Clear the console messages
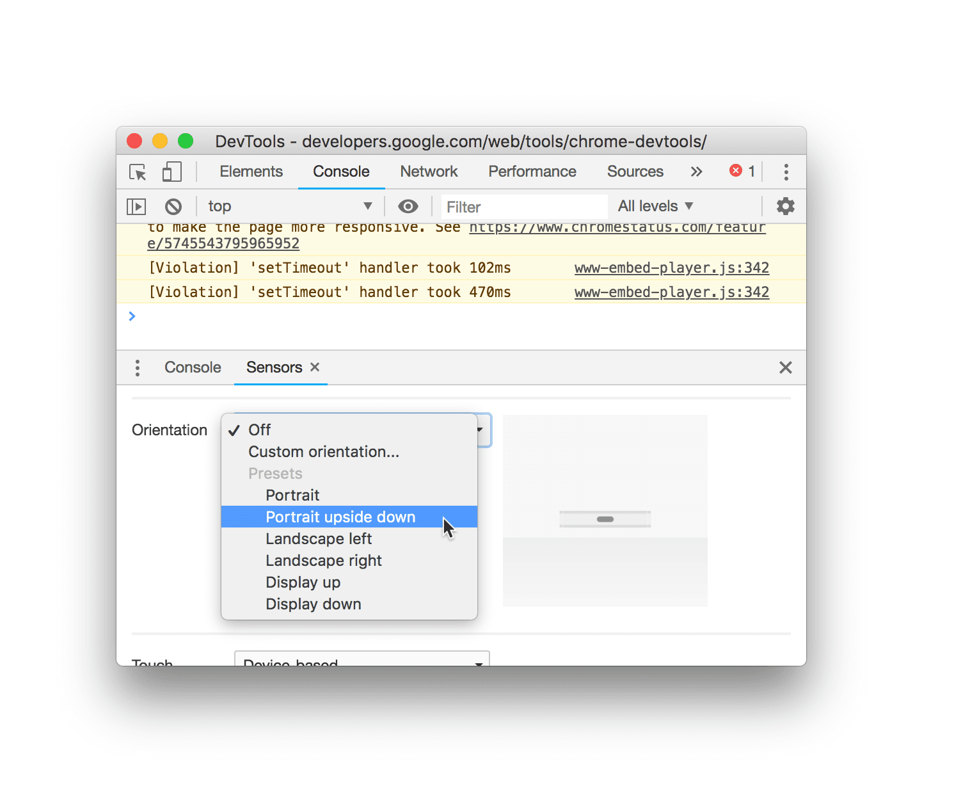Image resolution: width=970 pixels, height=804 pixels. coord(173,206)
